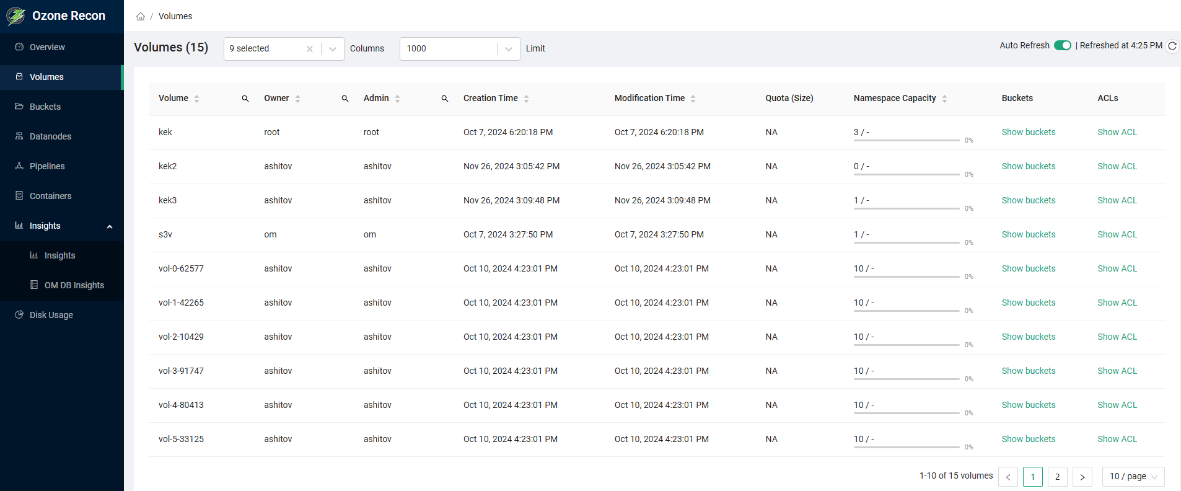Click the Quota (Size) column header
Screen dimensions: 1181x491
789,98
